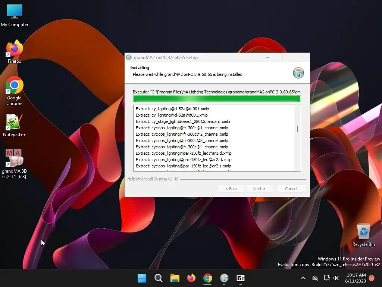The image size is (382, 287).
Task: Click the Execute path status text
Action: click(217, 92)
